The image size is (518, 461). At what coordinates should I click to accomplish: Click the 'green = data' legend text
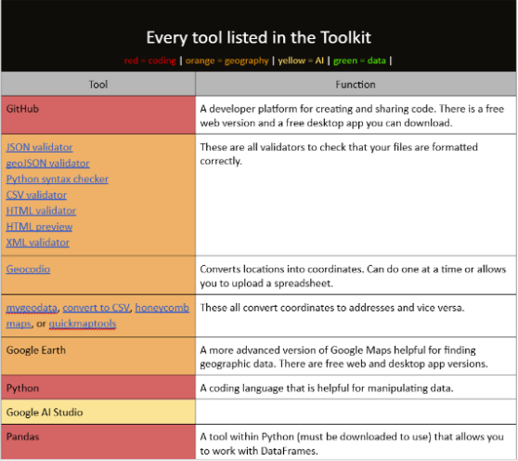(x=359, y=60)
